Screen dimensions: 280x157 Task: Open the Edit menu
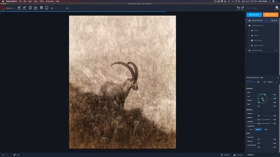tap(25, 1)
